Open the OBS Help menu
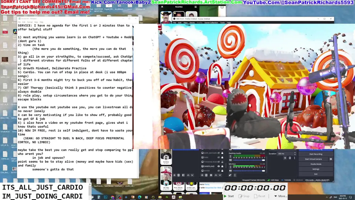 229,23
